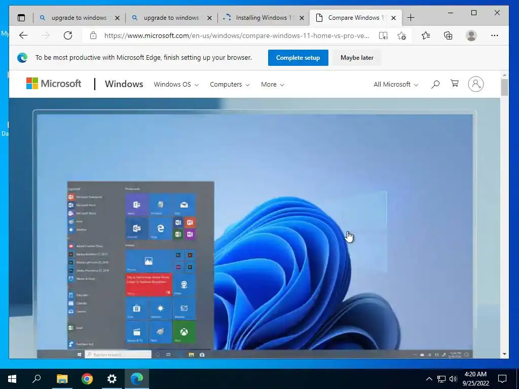The height and width of the screenshot is (389, 519).
Task: Open immersive reader icon
Action: pos(383,35)
